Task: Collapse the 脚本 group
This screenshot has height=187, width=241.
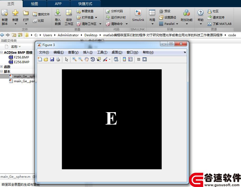Action: pyautogui.click(x=2, y=71)
